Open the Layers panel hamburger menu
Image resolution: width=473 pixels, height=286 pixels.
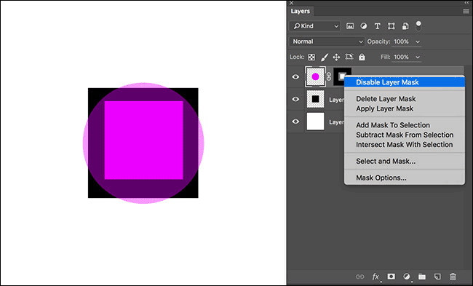(466, 11)
